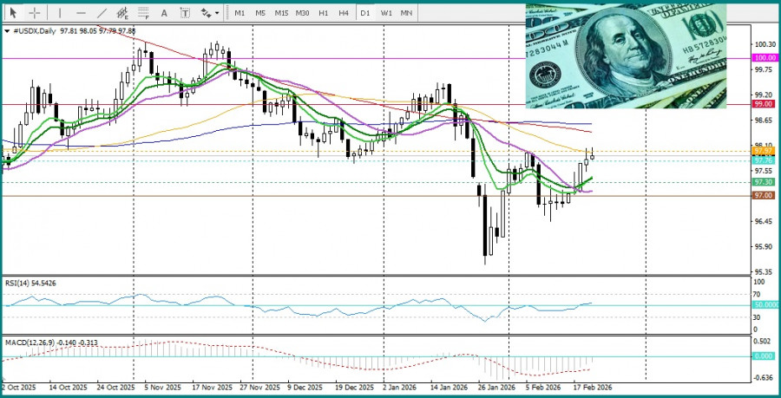The image size is (781, 398).
Task: Expand the #USDX.Daily chart title triangle
Action: click(x=8, y=31)
